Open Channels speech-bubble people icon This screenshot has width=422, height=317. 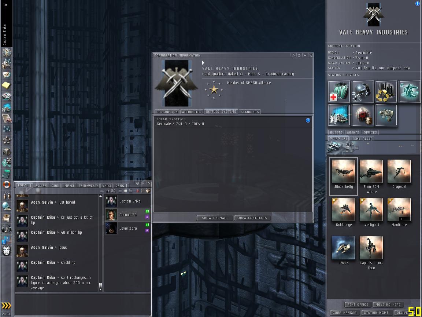pyautogui.click(x=6, y=196)
